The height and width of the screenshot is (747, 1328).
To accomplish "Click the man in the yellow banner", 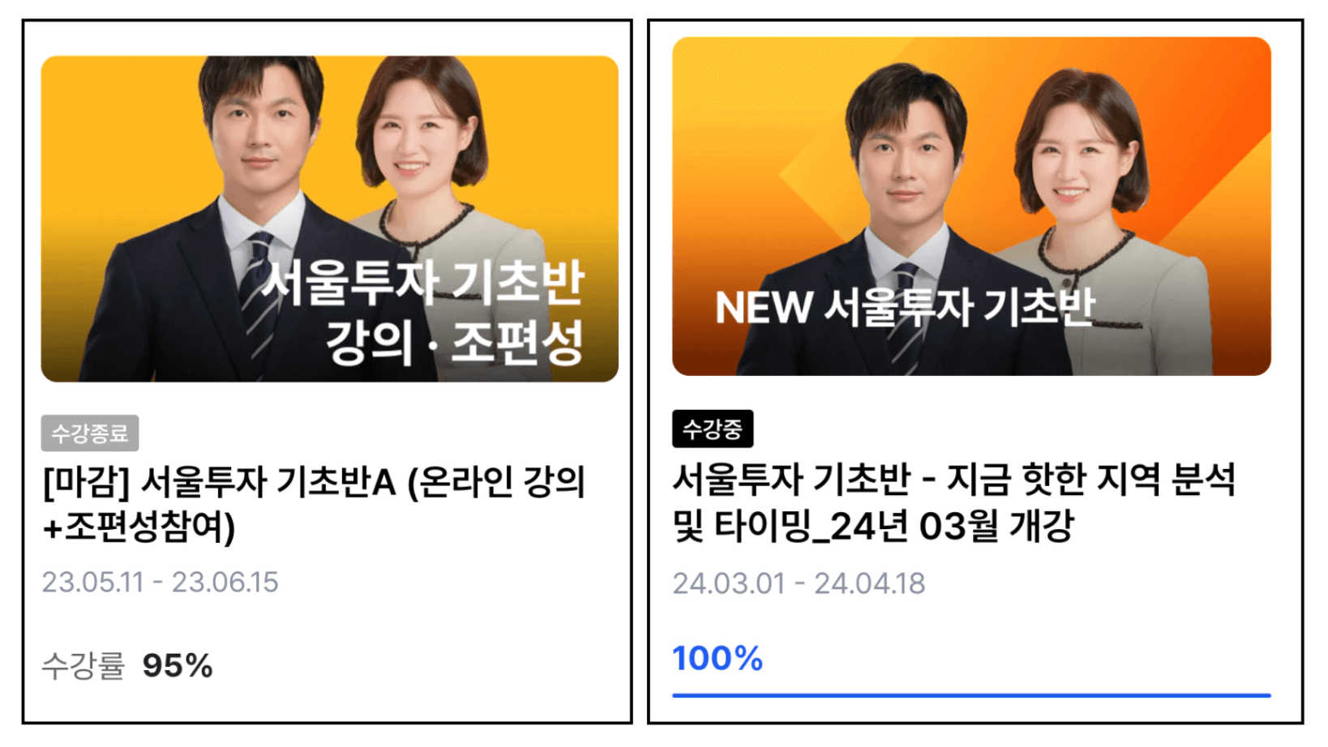I will [243, 219].
